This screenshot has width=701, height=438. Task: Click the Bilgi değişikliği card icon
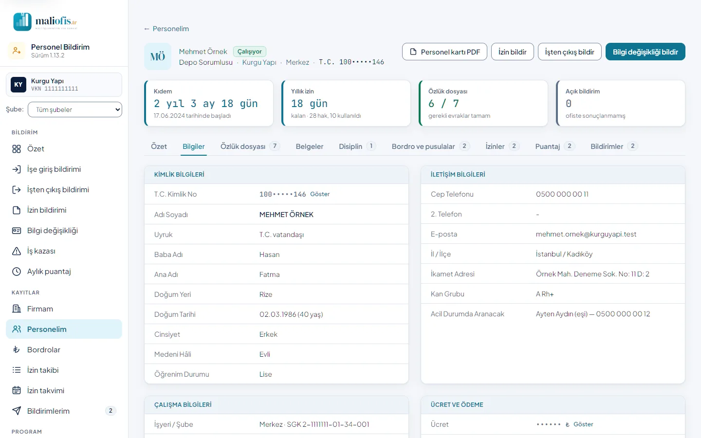(17, 231)
